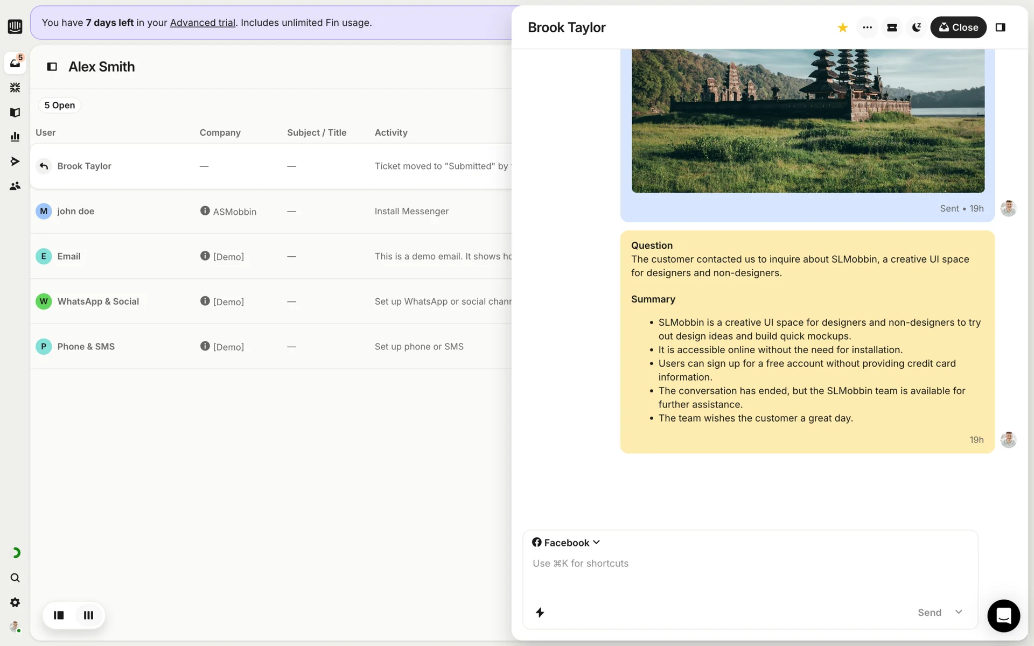Toggle the inbox list sidebar panel
The height and width of the screenshot is (646, 1034).
tap(52, 67)
